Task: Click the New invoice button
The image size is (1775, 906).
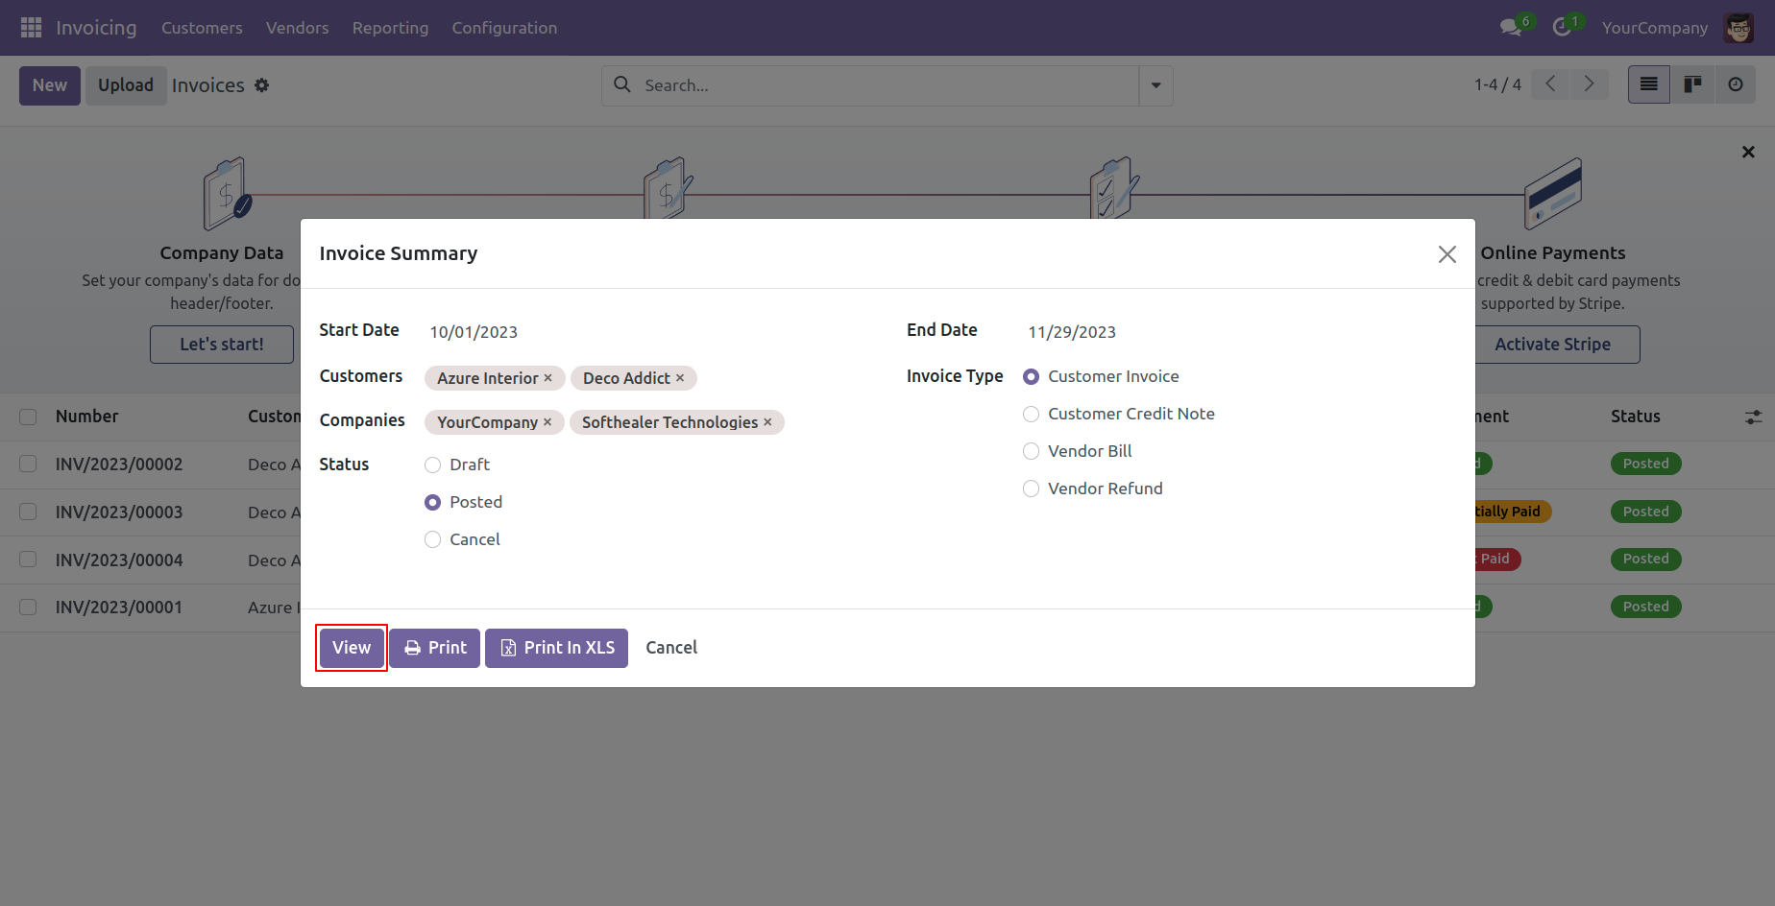Action: pos(50,85)
